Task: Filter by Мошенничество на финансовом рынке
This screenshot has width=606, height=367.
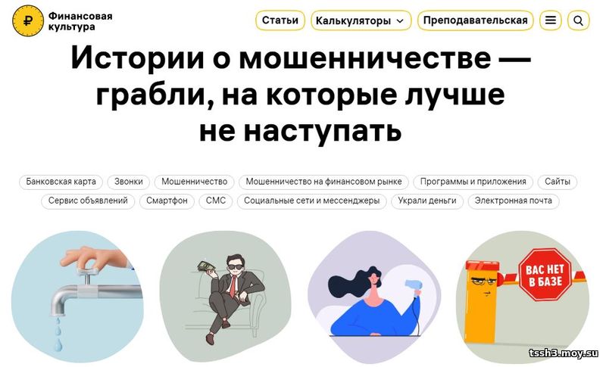Action: tap(324, 182)
